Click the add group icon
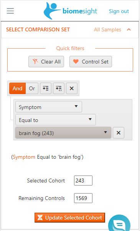The width and height of the screenshot is (140, 231). 59,88
